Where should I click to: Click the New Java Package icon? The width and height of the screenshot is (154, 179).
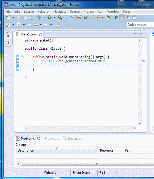pos(79,17)
